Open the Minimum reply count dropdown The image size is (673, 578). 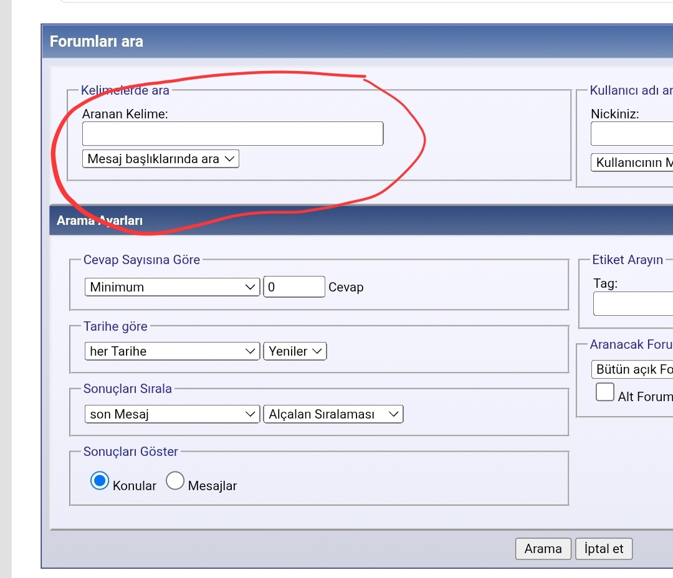click(172, 287)
